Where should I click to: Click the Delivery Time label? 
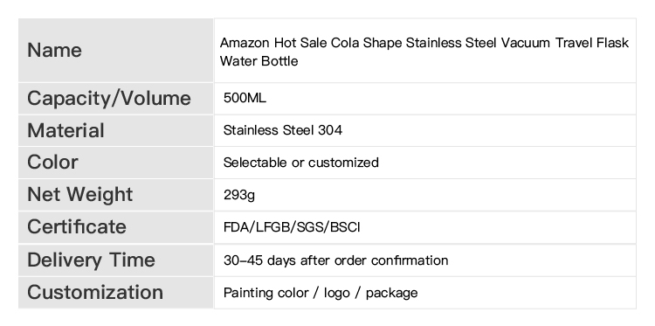[x=91, y=260]
